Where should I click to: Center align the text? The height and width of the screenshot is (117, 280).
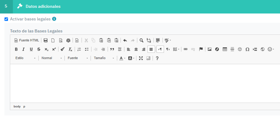pos(136,49)
